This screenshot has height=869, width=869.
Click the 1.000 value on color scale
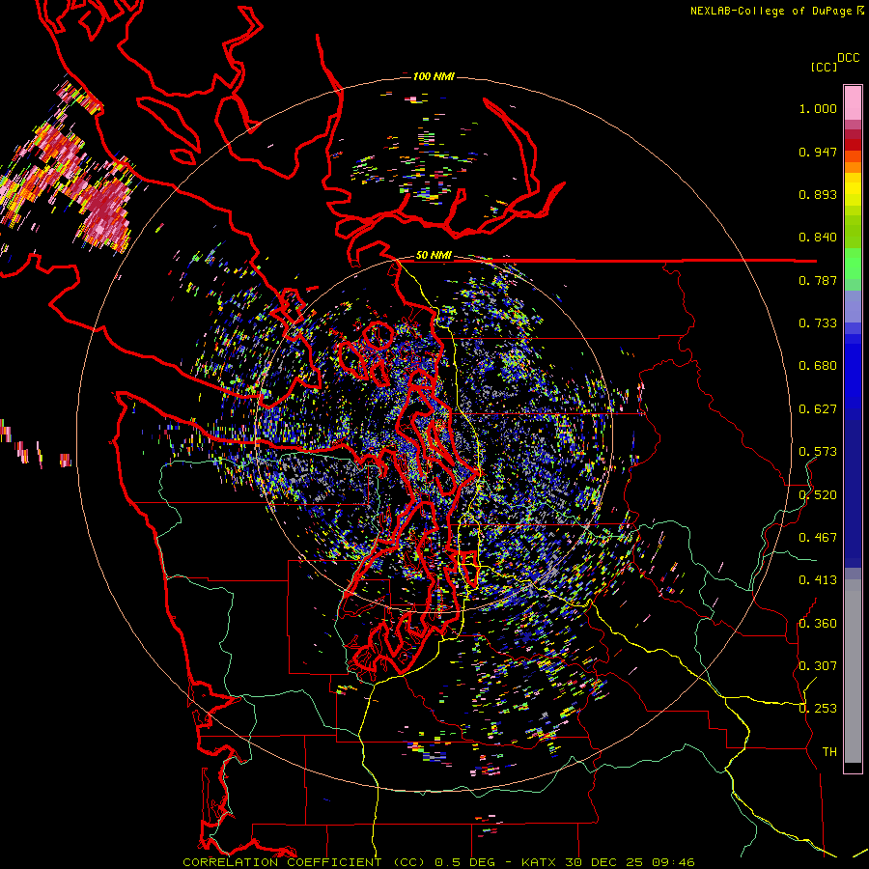point(818,108)
